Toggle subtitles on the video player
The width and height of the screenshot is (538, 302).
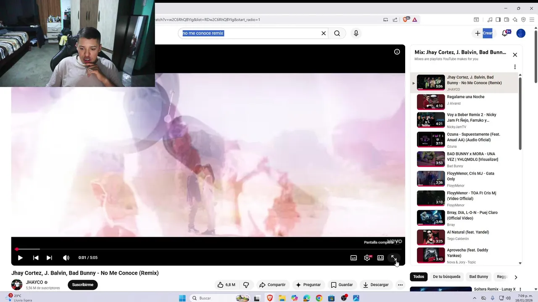[x=353, y=258]
